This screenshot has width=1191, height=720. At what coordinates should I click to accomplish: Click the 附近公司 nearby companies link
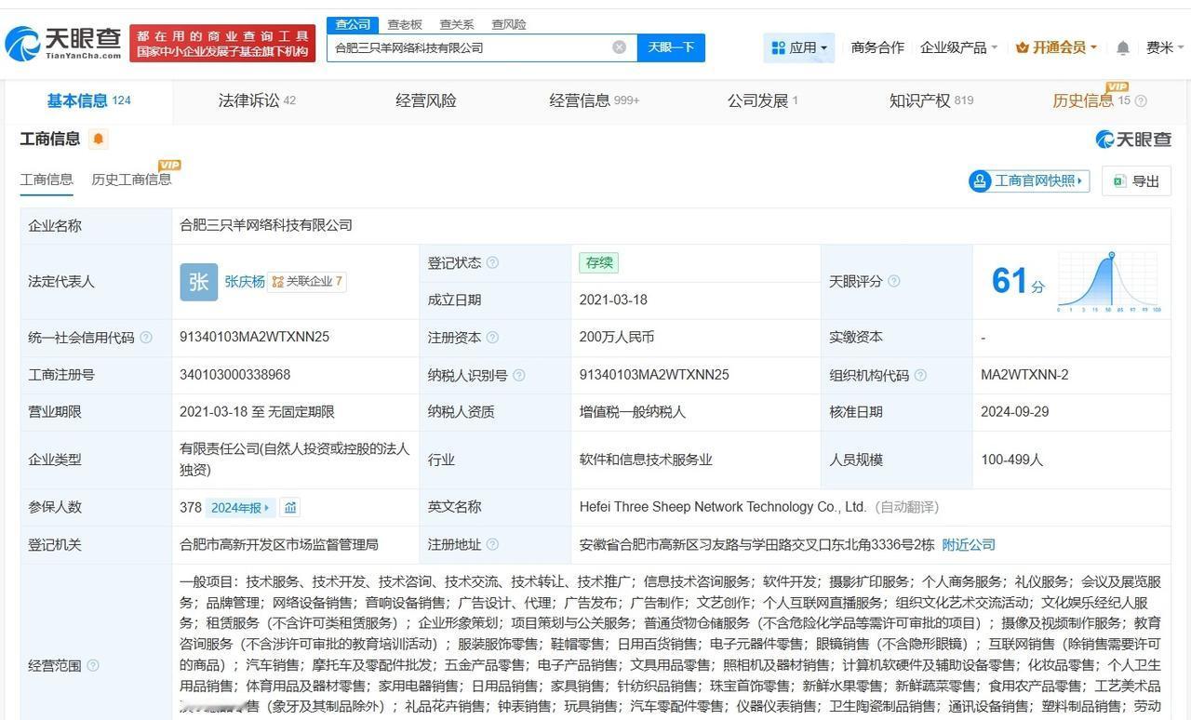coord(969,544)
